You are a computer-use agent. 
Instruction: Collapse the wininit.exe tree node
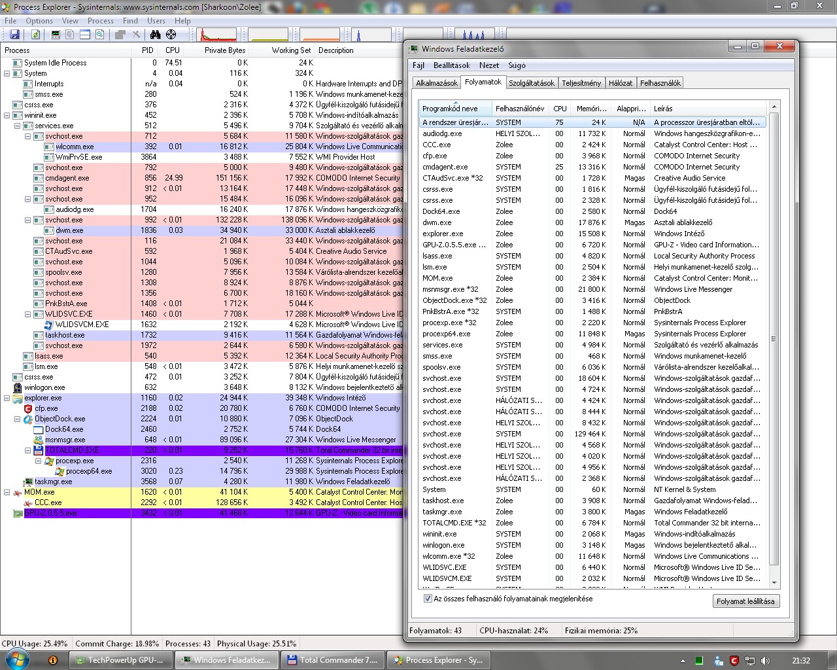point(7,115)
